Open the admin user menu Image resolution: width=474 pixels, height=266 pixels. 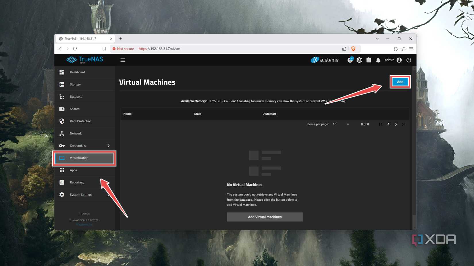[x=393, y=60]
